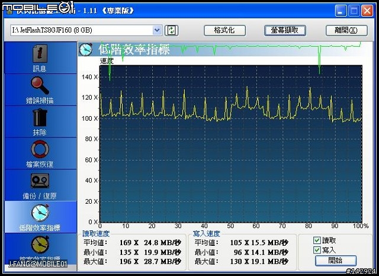Open the 檔案恢復 lifebuoy icon
This screenshot has height=276, width=379.
tap(40, 149)
